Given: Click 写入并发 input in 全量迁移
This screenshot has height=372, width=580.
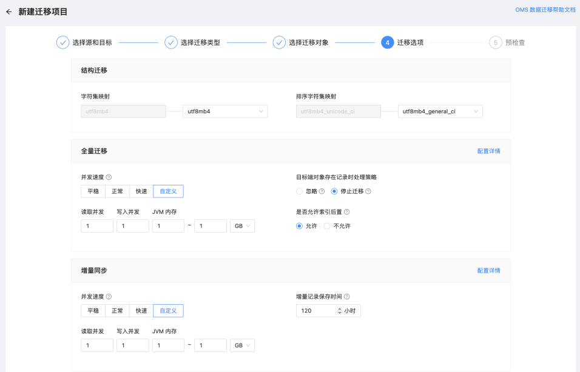Looking at the screenshot, I should coord(132,226).
